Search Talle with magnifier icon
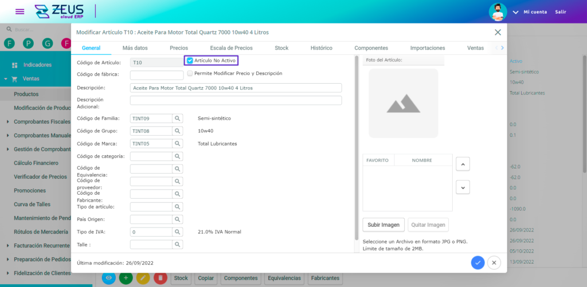587x287 pixels. 178,245
